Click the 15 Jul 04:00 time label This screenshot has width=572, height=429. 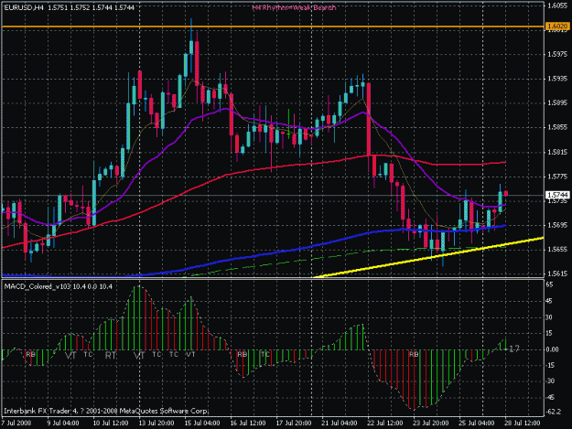(x=201, y=423)
